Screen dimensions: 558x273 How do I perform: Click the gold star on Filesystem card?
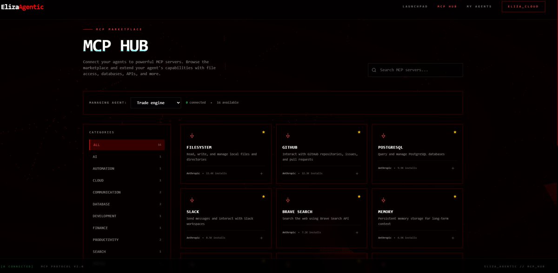tap(263, 132)
